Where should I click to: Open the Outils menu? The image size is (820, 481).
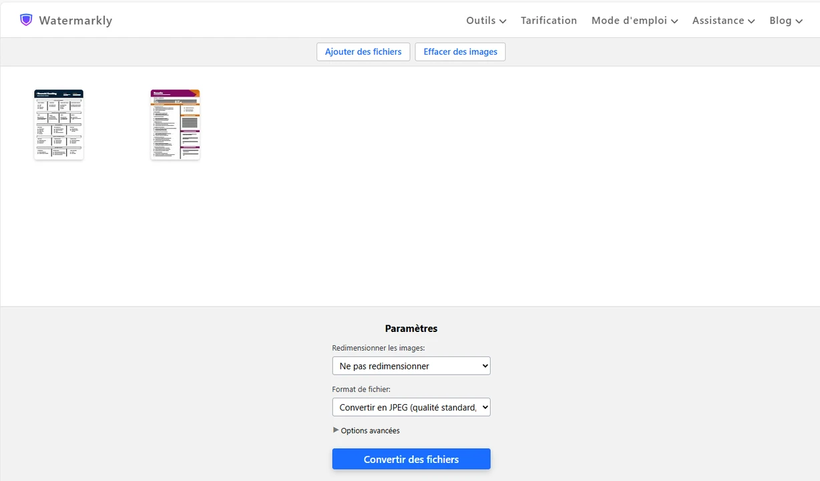click(x=481, y=21)
